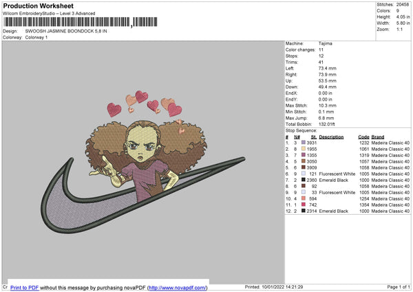The width and height of the screenshot is (413, 292).
Task: Click the 'Stop Sequence:' label
Action: 301,130
